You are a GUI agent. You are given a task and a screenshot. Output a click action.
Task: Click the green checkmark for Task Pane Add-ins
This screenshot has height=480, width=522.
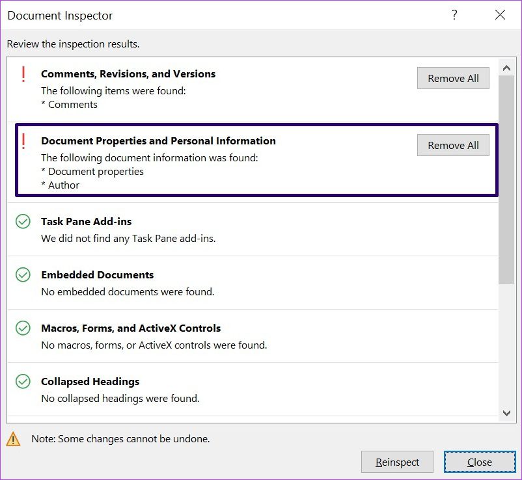[23, 222]
